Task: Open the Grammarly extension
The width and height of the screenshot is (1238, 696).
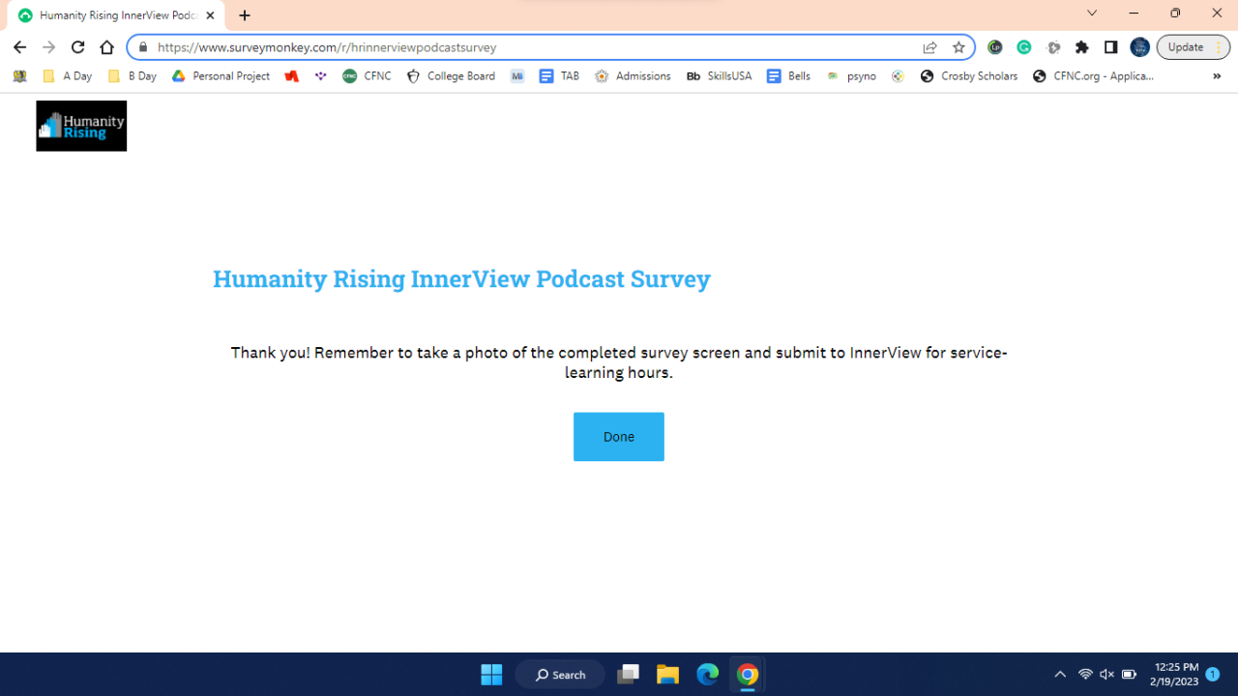Action: 1023,47
